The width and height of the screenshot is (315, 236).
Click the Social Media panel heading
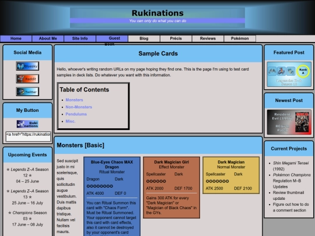pyautogui.click(x=27, y=52)
